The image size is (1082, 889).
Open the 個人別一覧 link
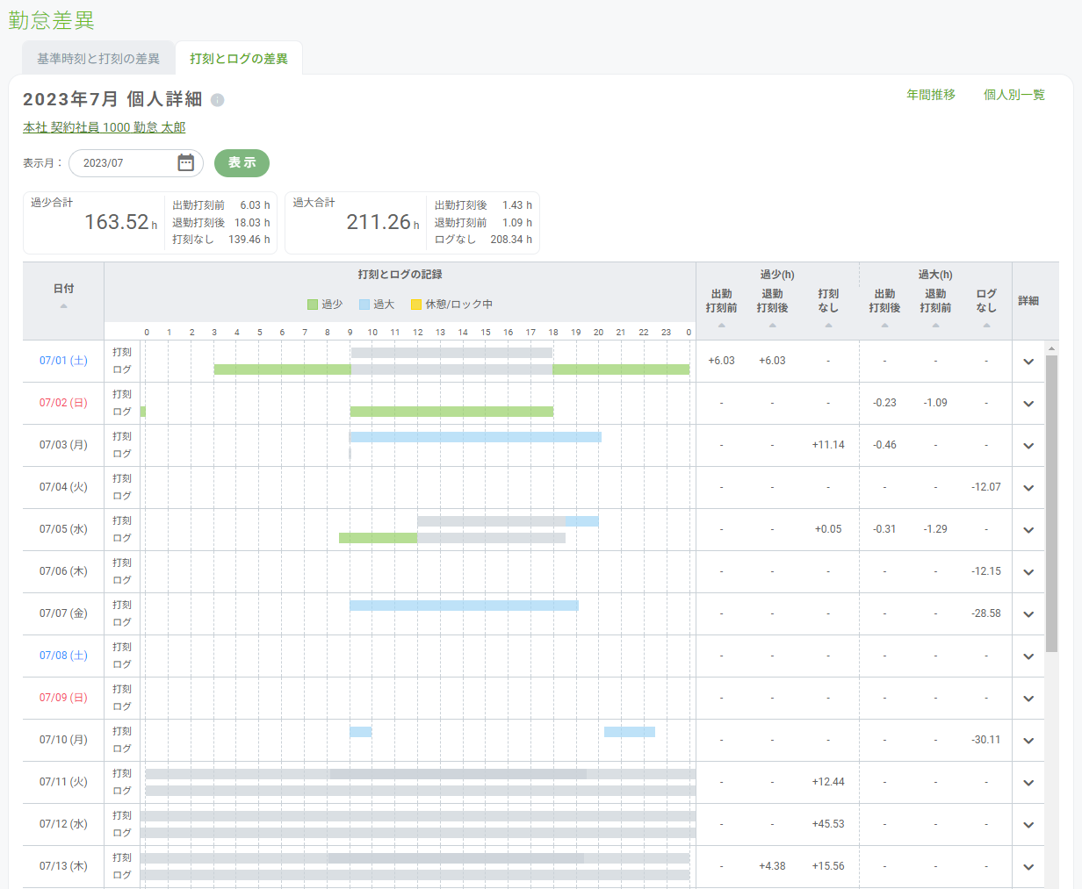(1013, 95)
